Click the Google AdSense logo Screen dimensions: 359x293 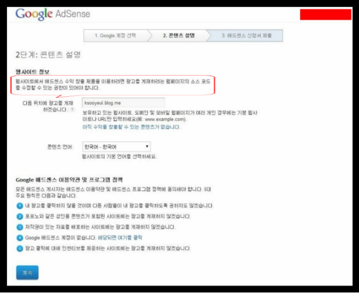53,14
